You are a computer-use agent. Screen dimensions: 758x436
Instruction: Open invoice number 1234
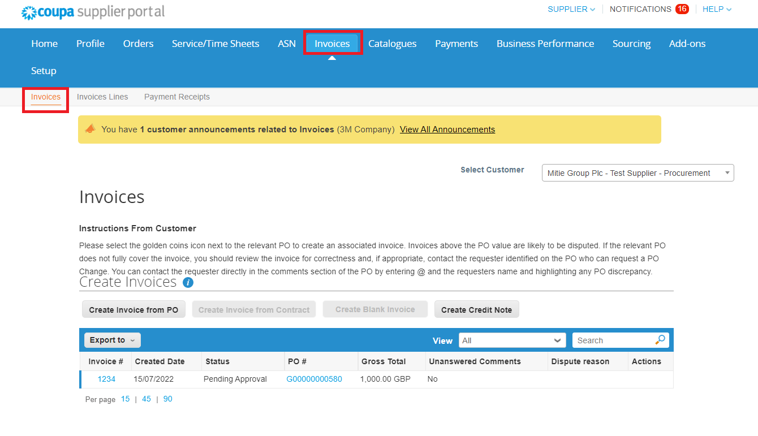pos(106,379)
